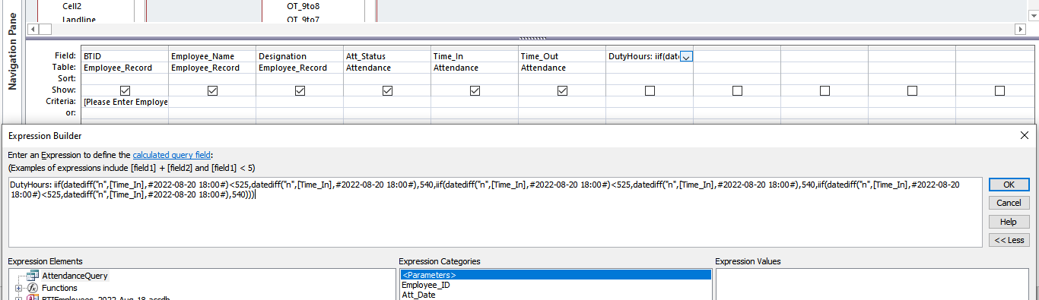Toggle Show checkbox for BTID column
The width and height of the screenshot is (1039, 300).
126,90
